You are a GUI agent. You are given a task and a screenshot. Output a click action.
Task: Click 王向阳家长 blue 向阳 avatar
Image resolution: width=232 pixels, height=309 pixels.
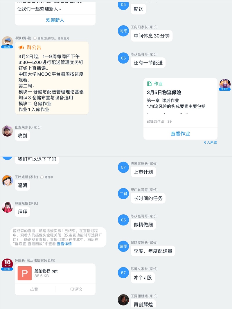[123, 31]
